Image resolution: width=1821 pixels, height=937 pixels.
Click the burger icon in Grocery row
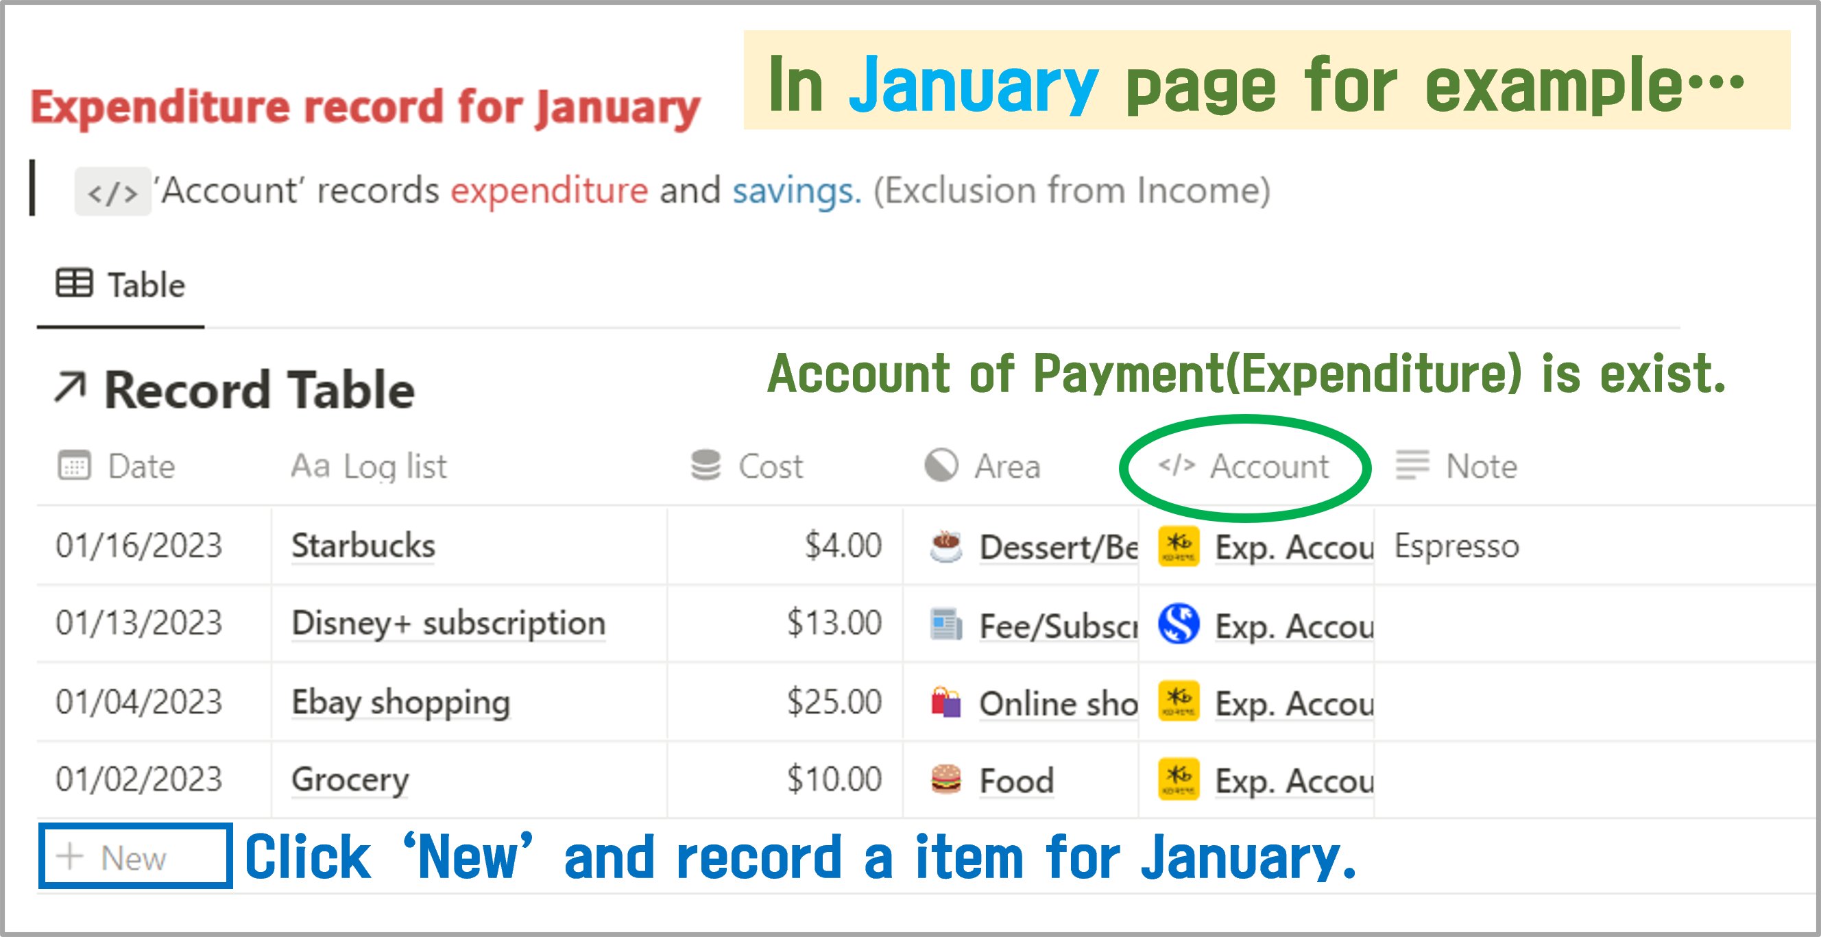point(946,780)
